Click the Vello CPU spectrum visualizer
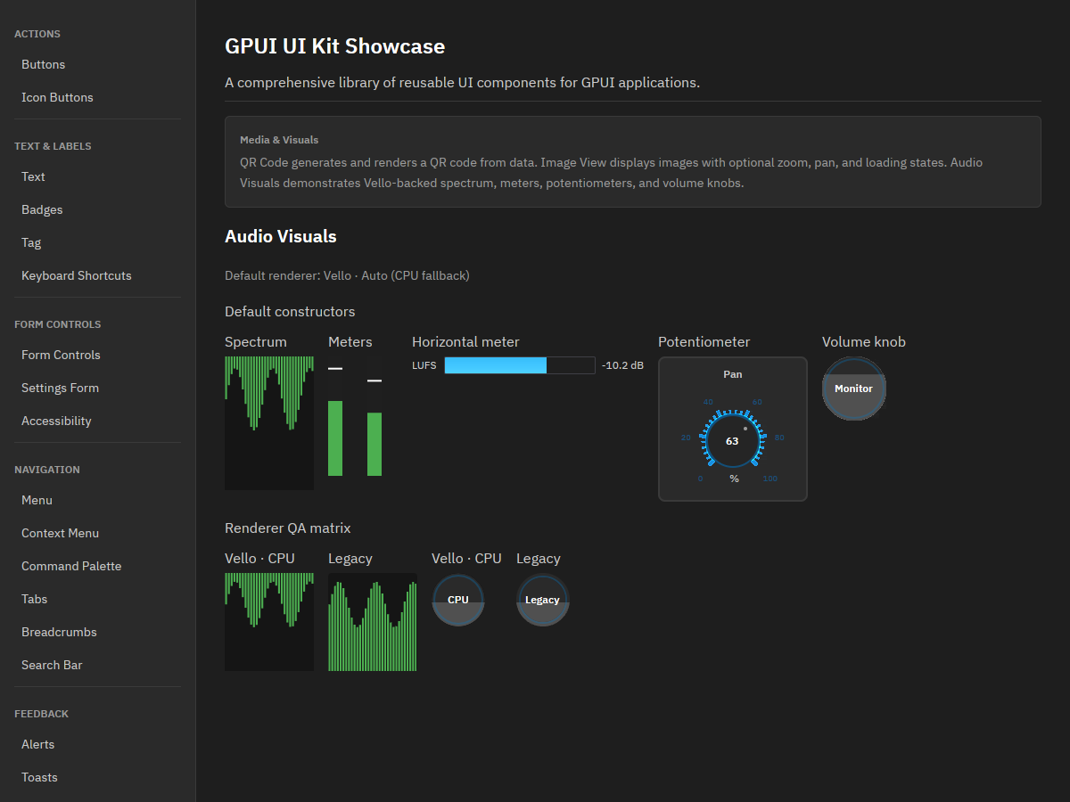The width and height of the screenshot is (1070, 802). pos(269,622)
